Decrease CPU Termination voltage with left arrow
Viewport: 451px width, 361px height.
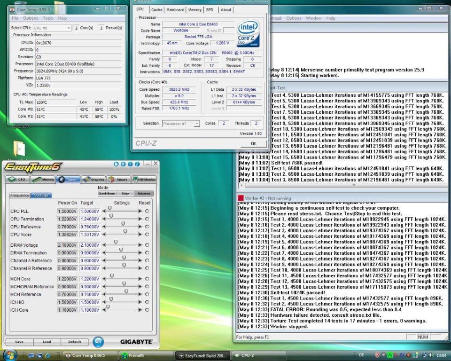click(104, 219)
